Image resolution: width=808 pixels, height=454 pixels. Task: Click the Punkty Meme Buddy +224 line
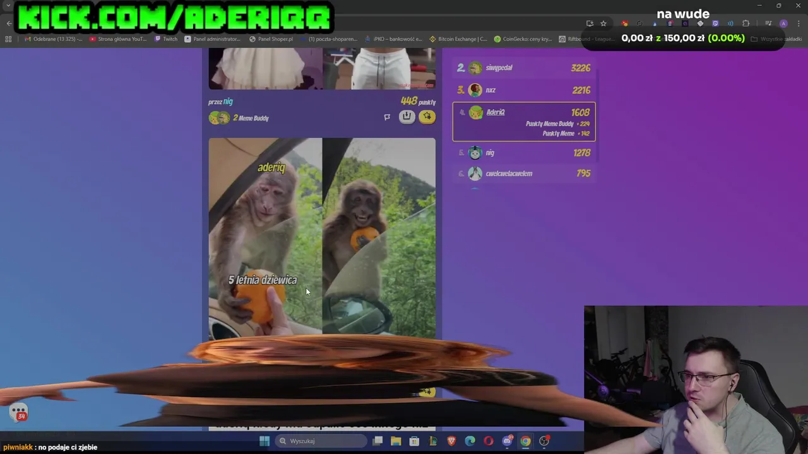tap(558, 124)
